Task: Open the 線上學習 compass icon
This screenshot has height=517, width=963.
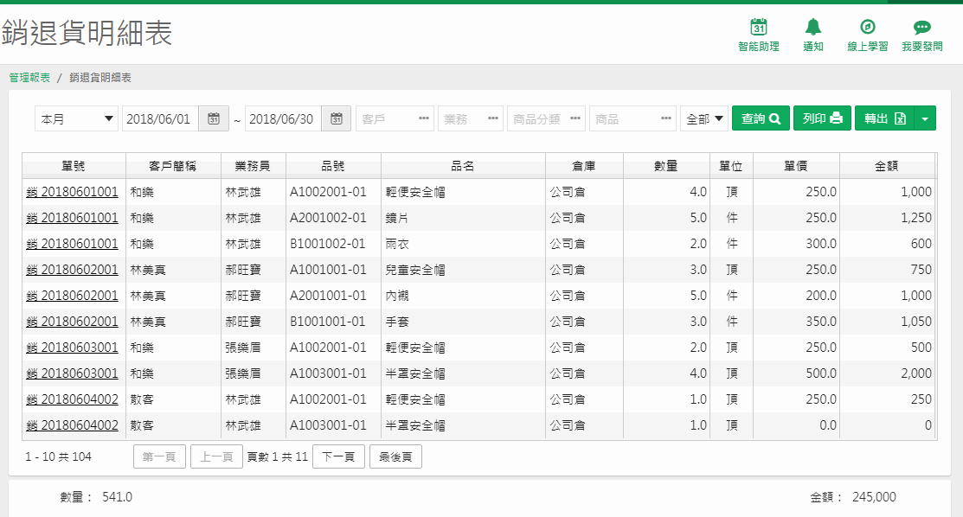Action: click(x=867, y=27)
